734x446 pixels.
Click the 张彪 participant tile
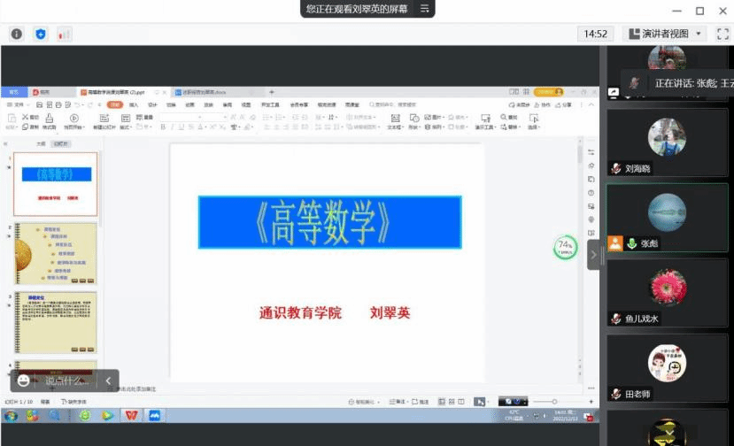pos(667,219)
